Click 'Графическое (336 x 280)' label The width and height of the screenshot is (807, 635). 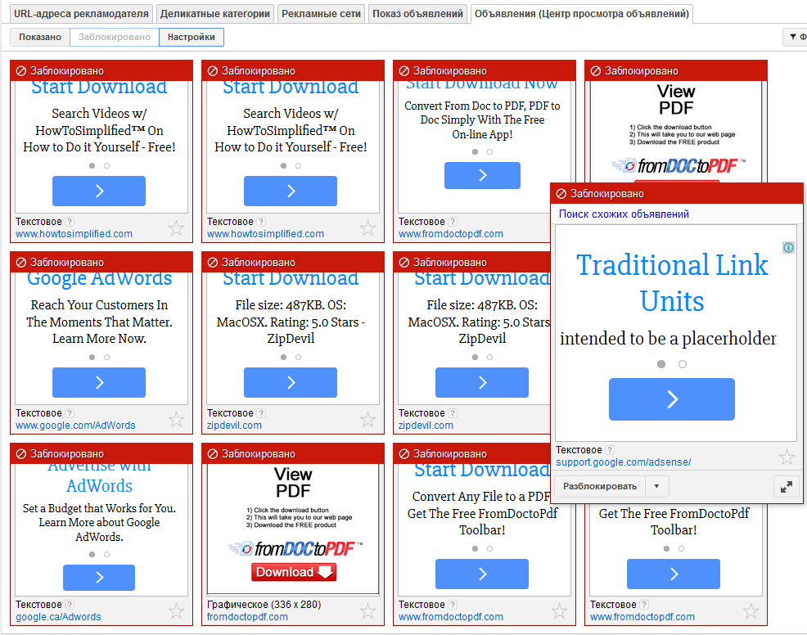264,605
